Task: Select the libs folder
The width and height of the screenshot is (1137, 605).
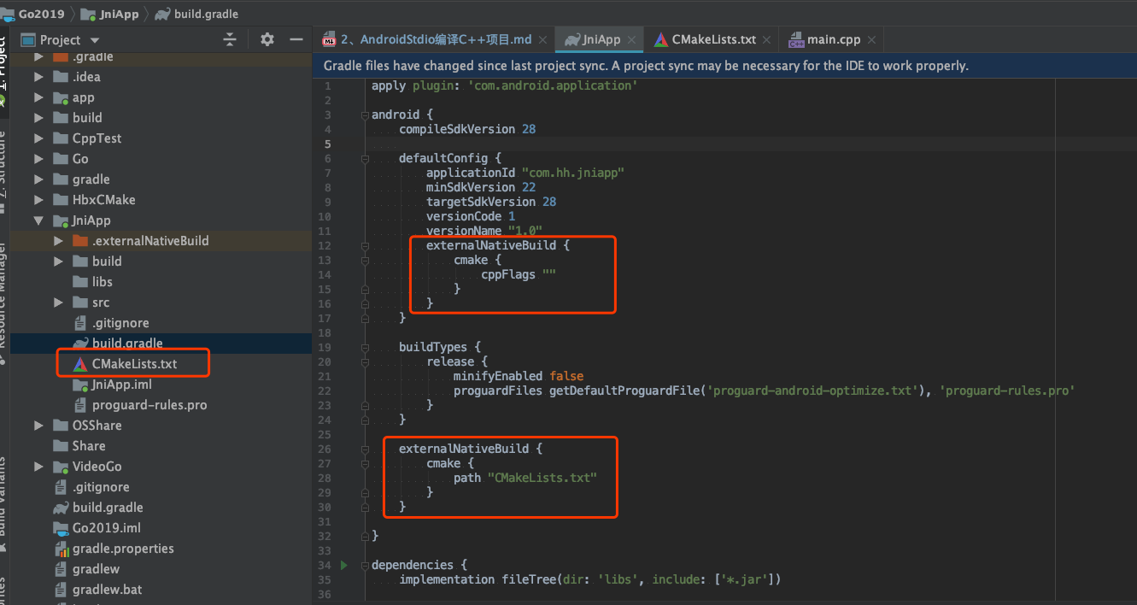Action: 103,282
